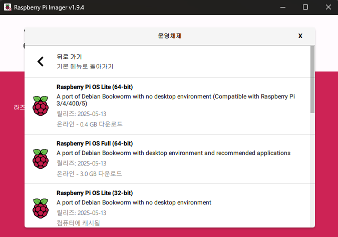
Task: Click description mentioning recommended applications
Action: click(x=174, y=153)
